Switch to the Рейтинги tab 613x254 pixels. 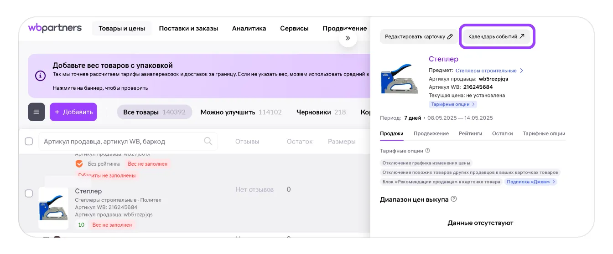pos(470,133)
